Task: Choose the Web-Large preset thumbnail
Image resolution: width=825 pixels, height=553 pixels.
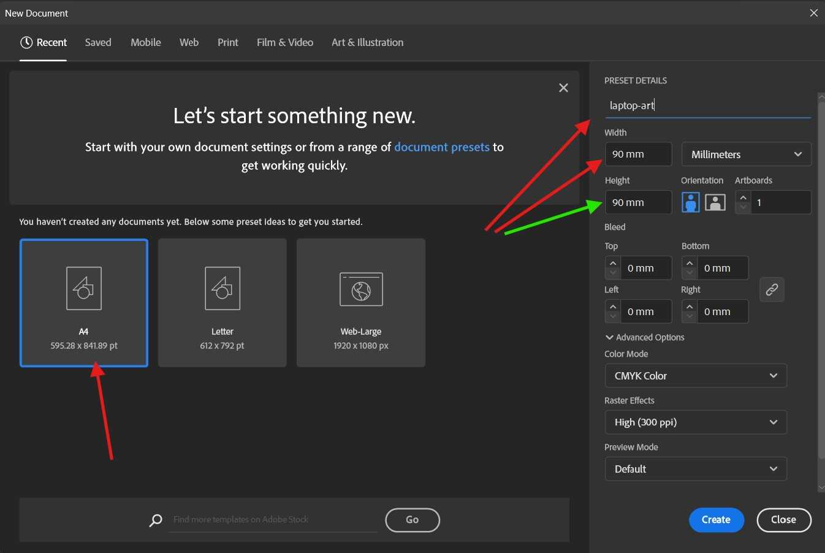Action: click(x=361, y=303)
